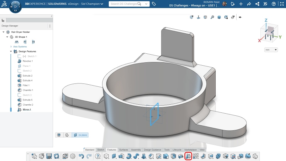Open the xDesign - SW Champion app dropdown chevron

coord(102,4)
